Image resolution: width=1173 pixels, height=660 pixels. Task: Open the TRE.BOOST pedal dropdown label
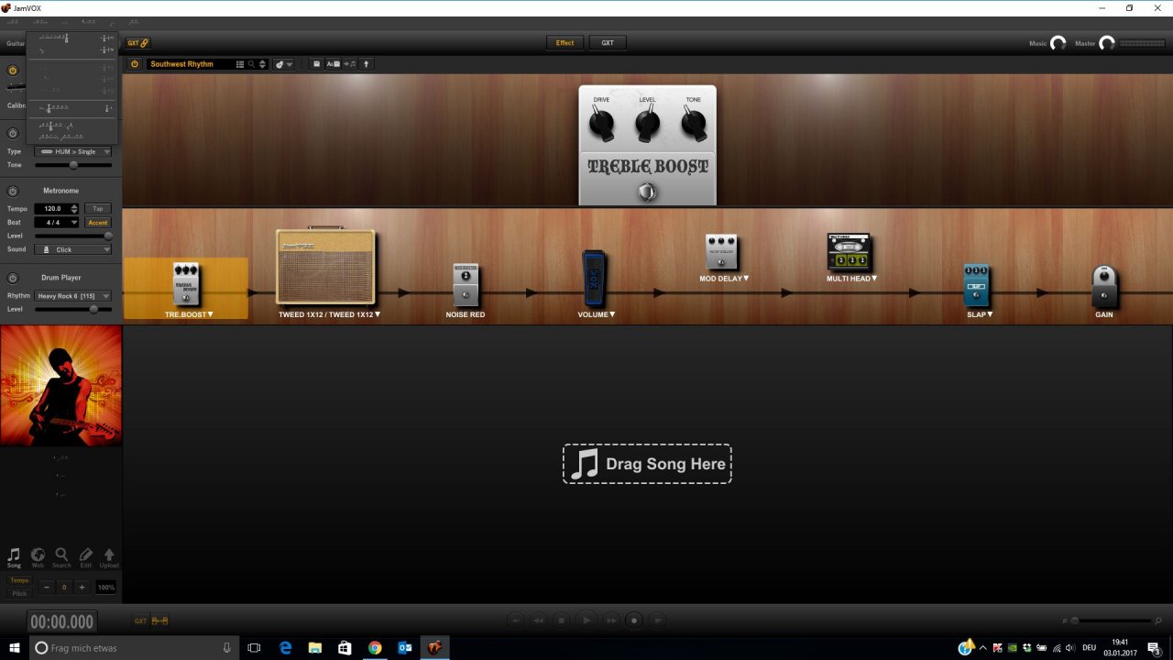(189, 314)
